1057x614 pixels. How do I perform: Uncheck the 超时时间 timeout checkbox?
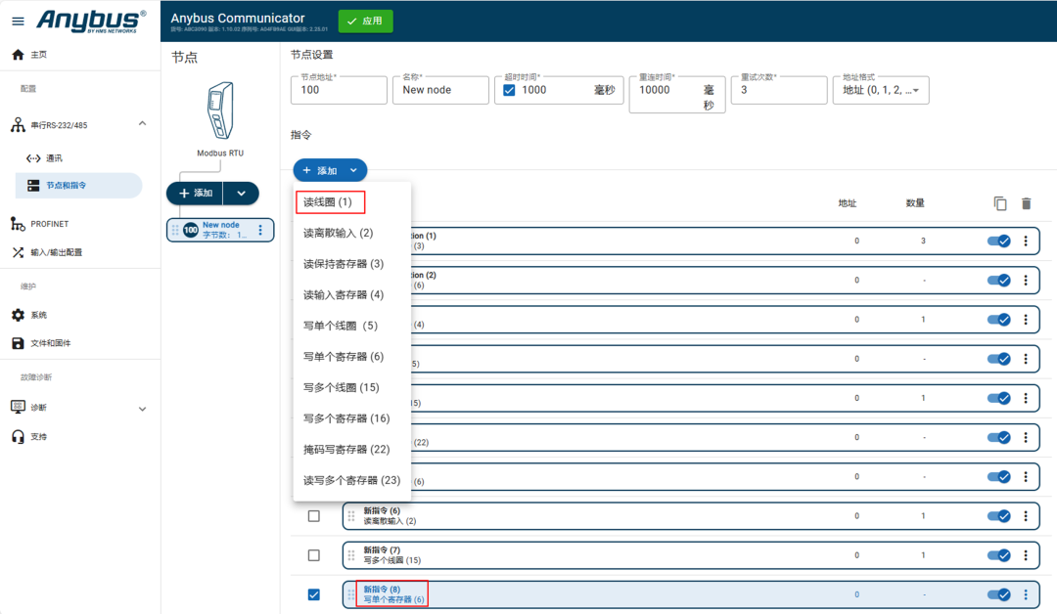point(510,89)
